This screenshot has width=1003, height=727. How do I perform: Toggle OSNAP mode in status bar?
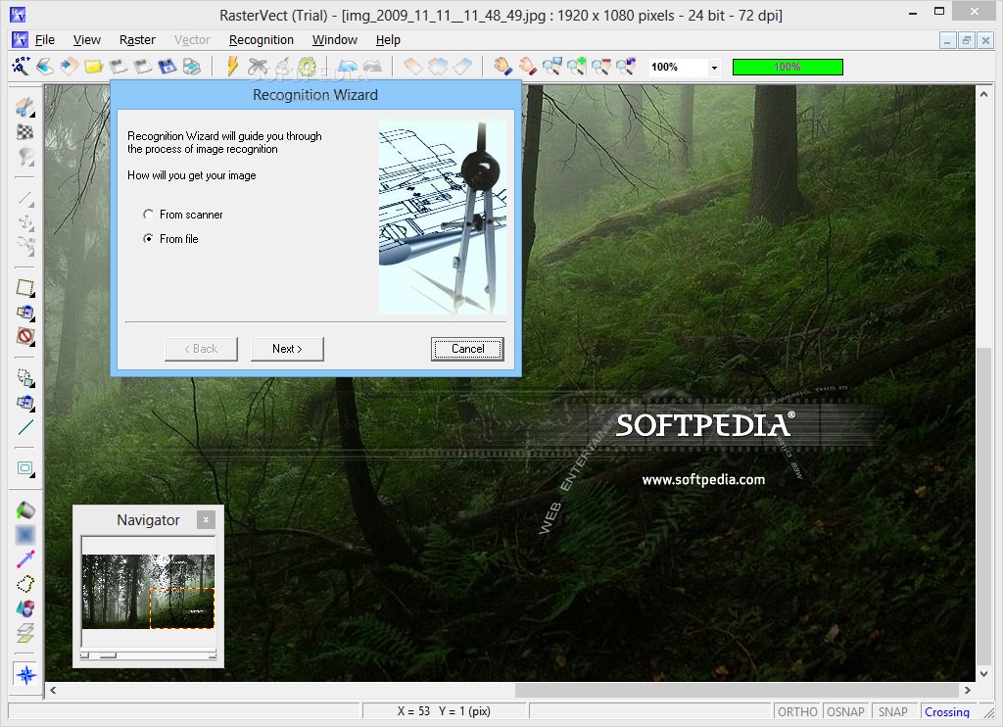point(845,711)
